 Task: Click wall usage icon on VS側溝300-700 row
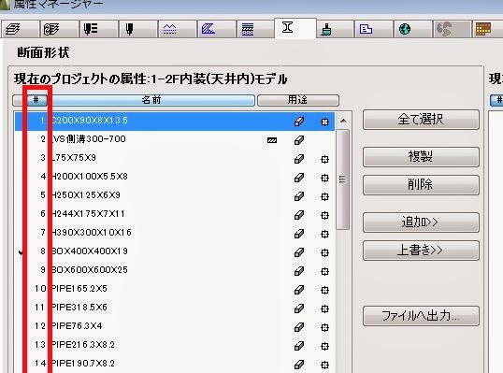pos(272,140)
